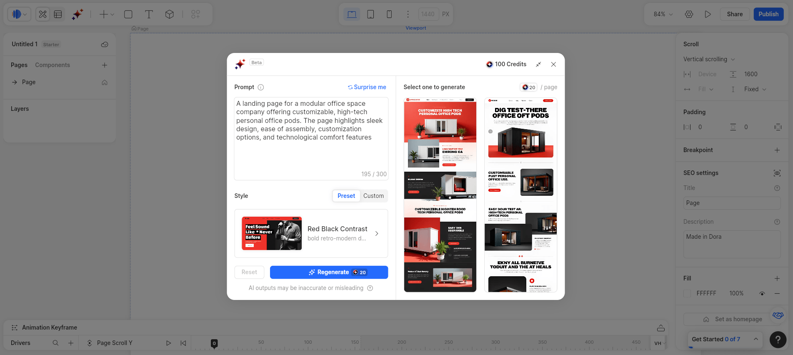Screen dimensions: 793x355
Task: Select the 3D cube tool
Action: (x=169, y=14)
